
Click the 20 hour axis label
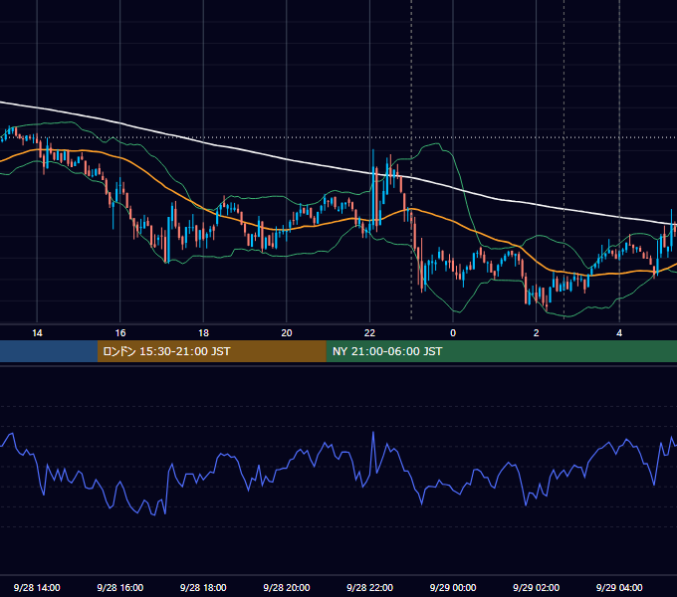pos(287,333)
